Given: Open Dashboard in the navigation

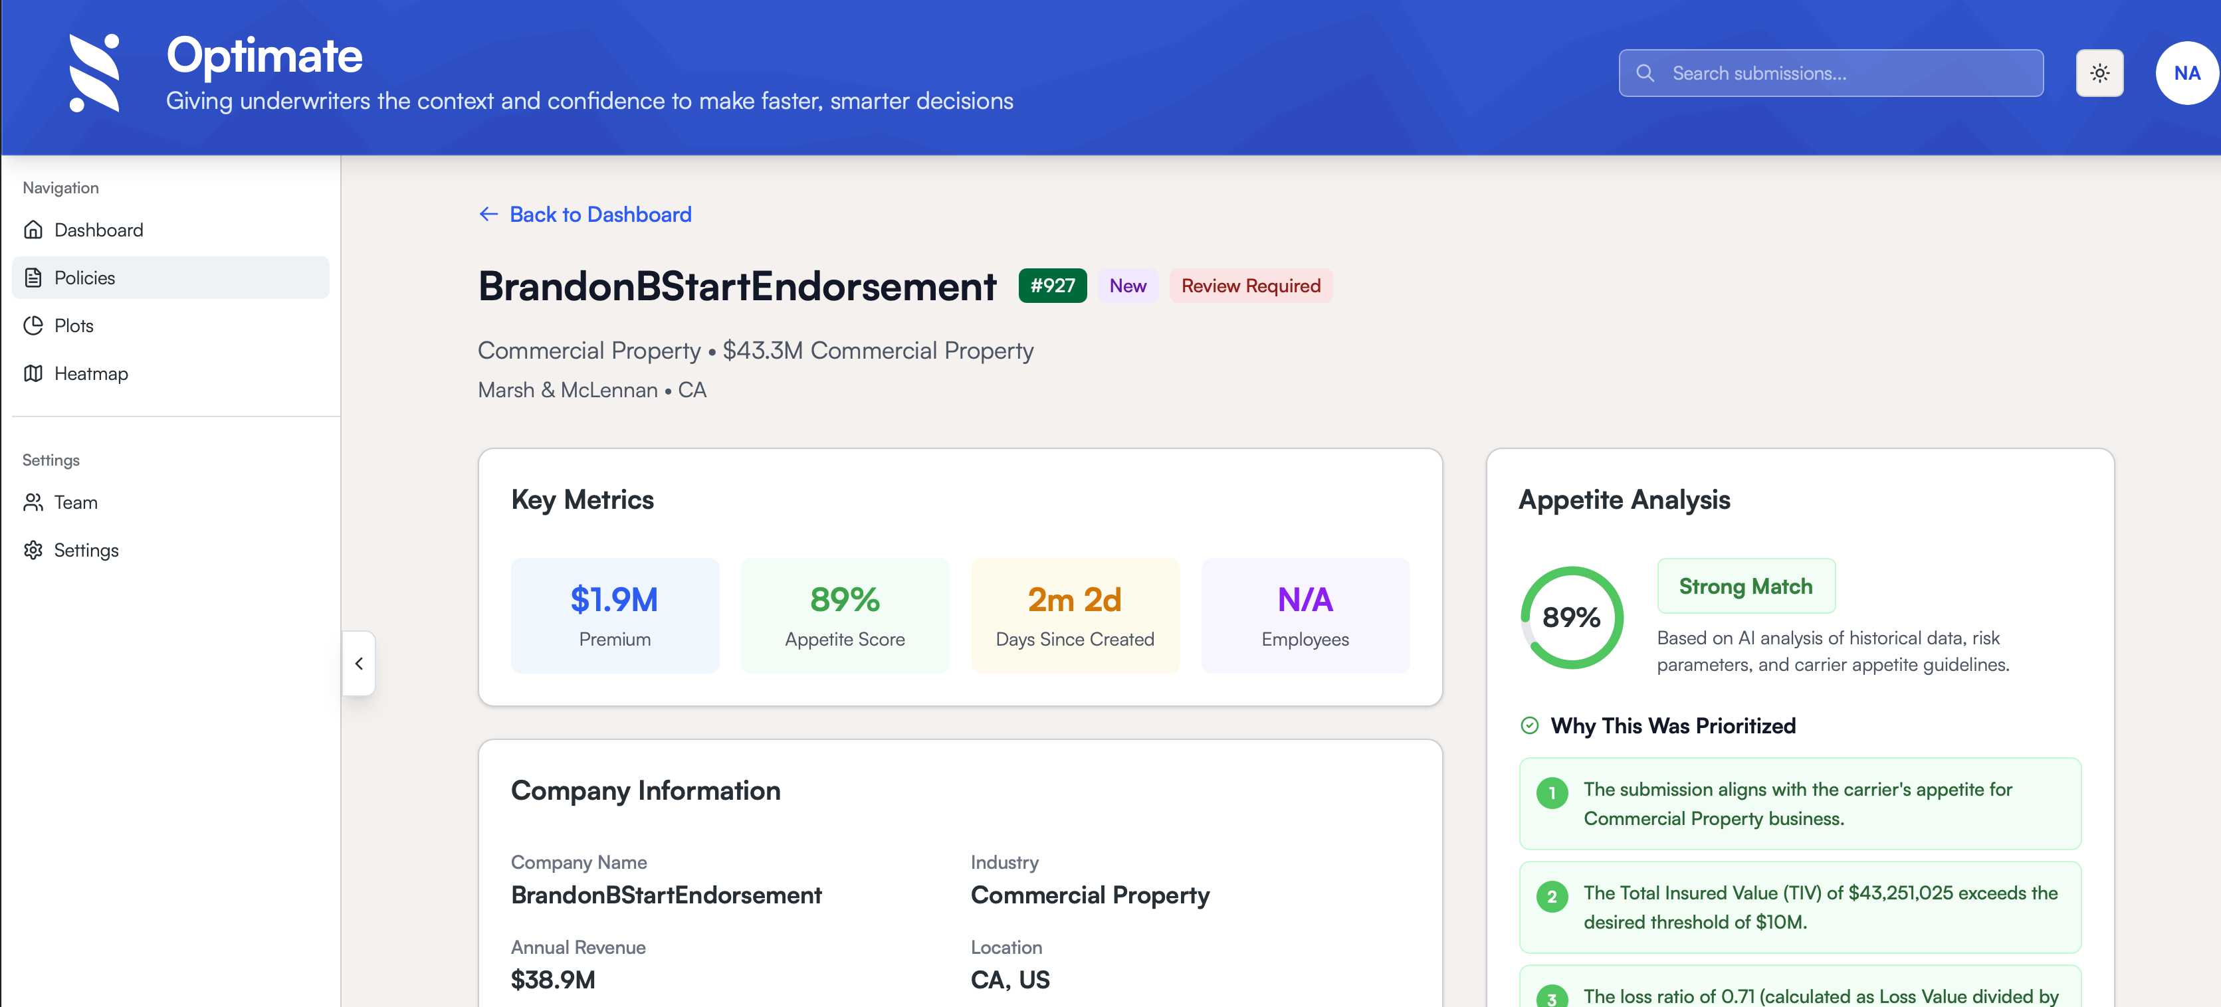Looking at the screenshot, I should tap(171, 230).
